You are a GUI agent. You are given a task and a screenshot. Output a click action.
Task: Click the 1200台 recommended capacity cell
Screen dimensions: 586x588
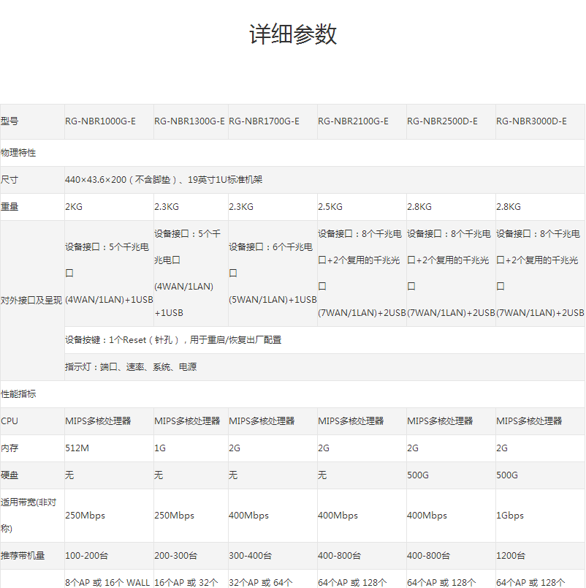(x=511, y=556)
